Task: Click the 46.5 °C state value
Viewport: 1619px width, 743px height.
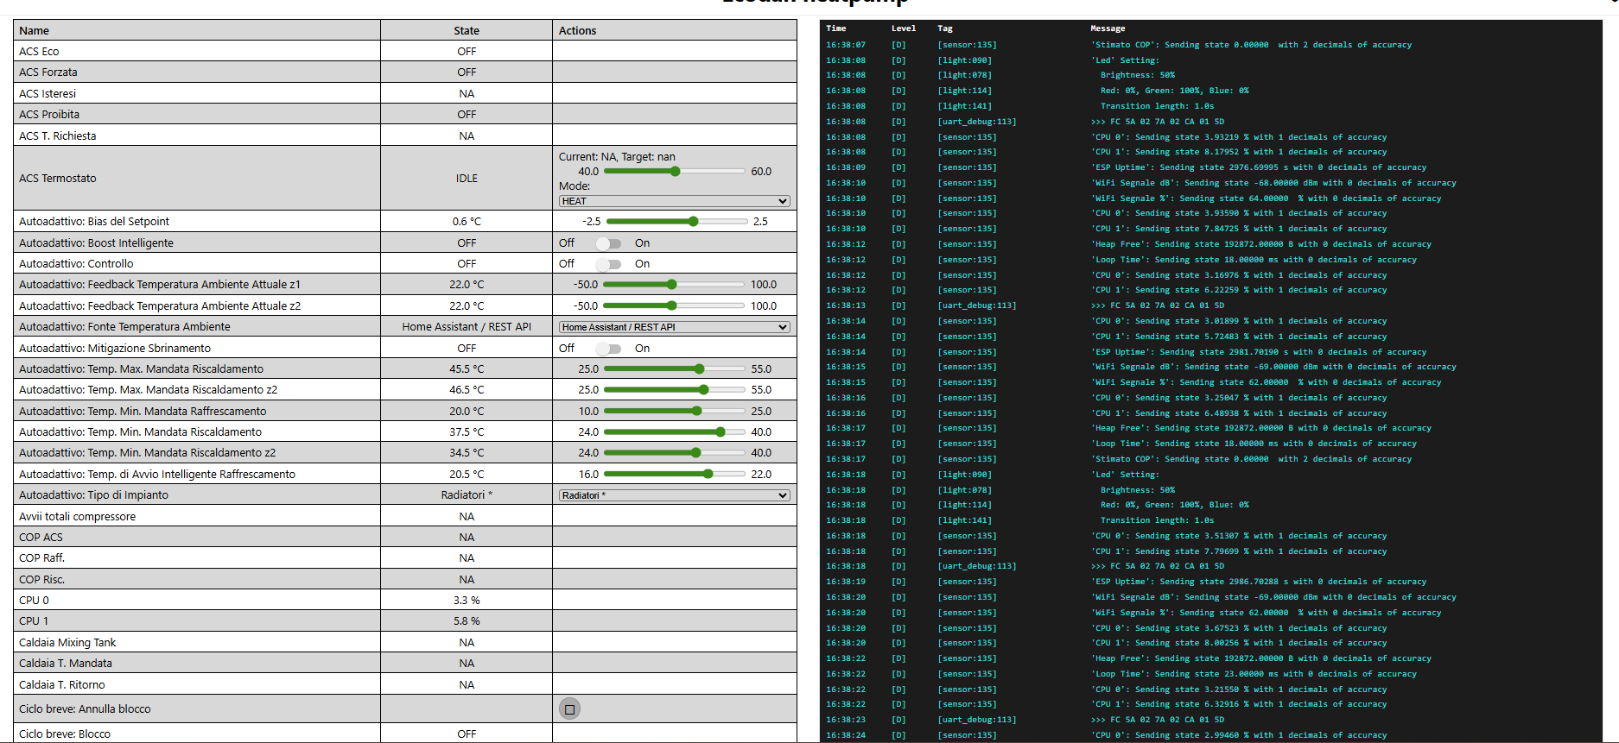Action: tap(467, 390)
